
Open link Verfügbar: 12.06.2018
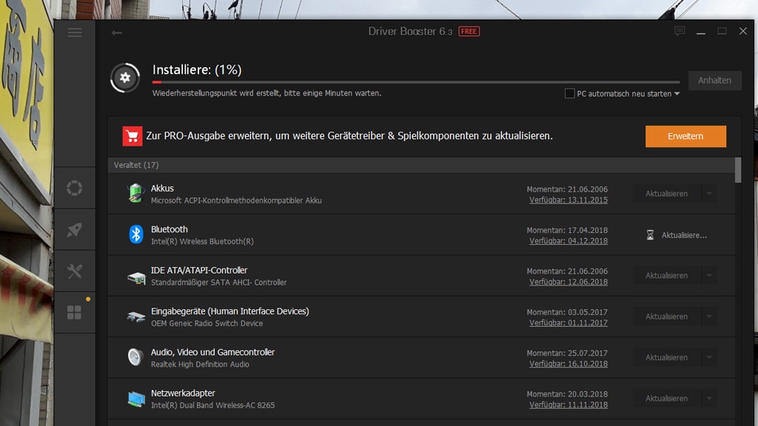(x=568, y=282)
